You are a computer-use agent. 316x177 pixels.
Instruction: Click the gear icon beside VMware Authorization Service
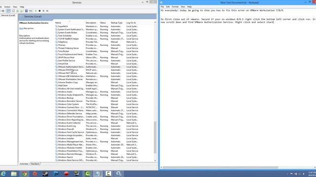(56, 67)
